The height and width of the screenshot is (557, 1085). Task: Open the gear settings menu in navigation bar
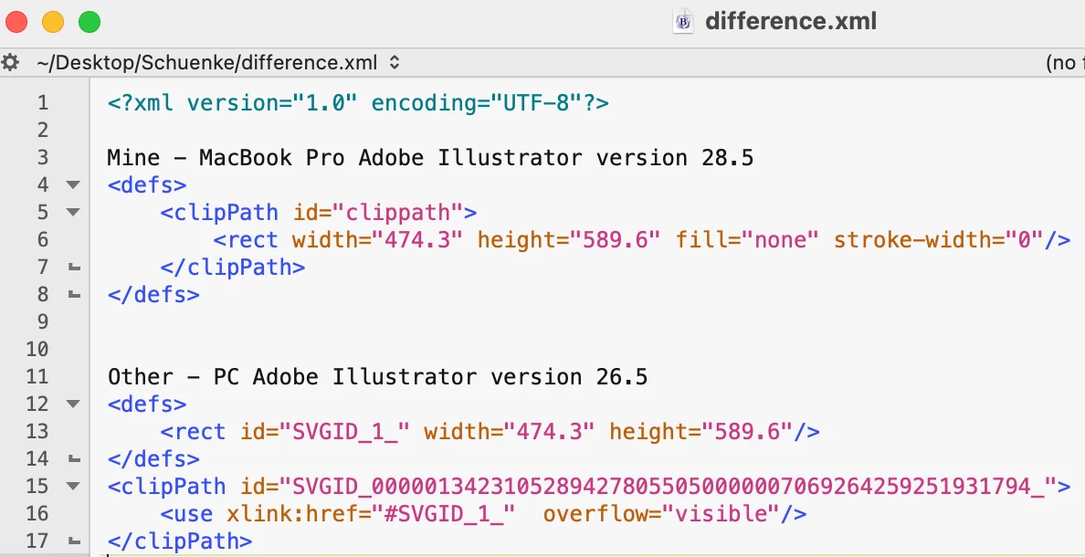[10, 63]
